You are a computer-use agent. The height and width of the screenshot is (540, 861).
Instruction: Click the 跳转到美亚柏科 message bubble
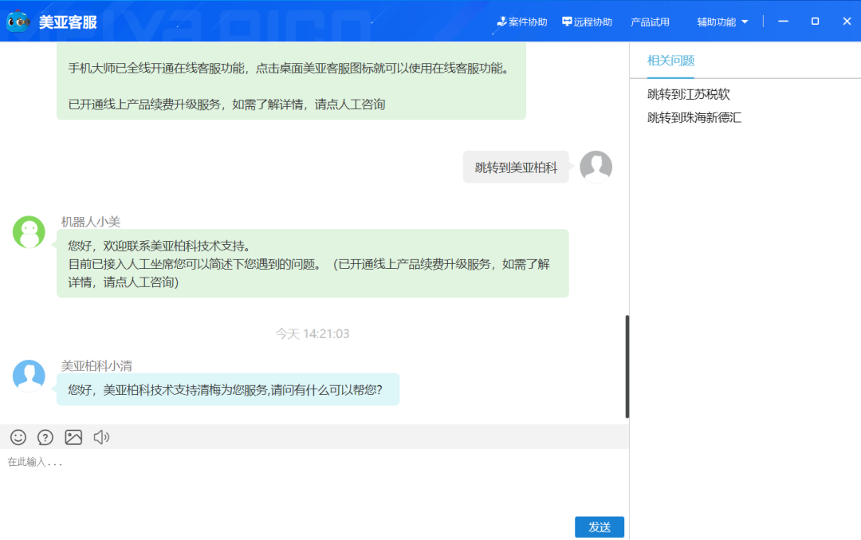point(516,167)
